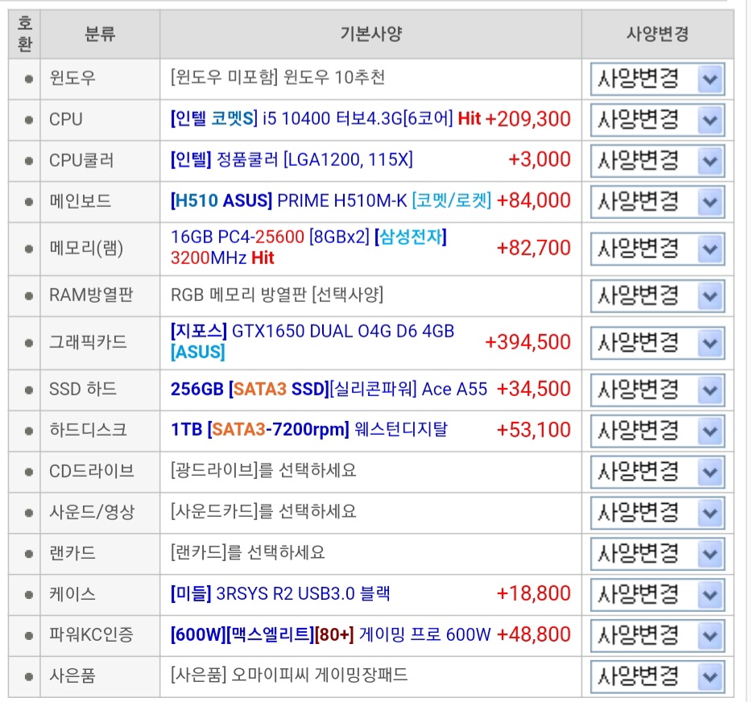Screen dimensions: 753x702
Task: Open 사양변경 dropdown for RAM방열판 row
Action: click(x=657, y=295)
